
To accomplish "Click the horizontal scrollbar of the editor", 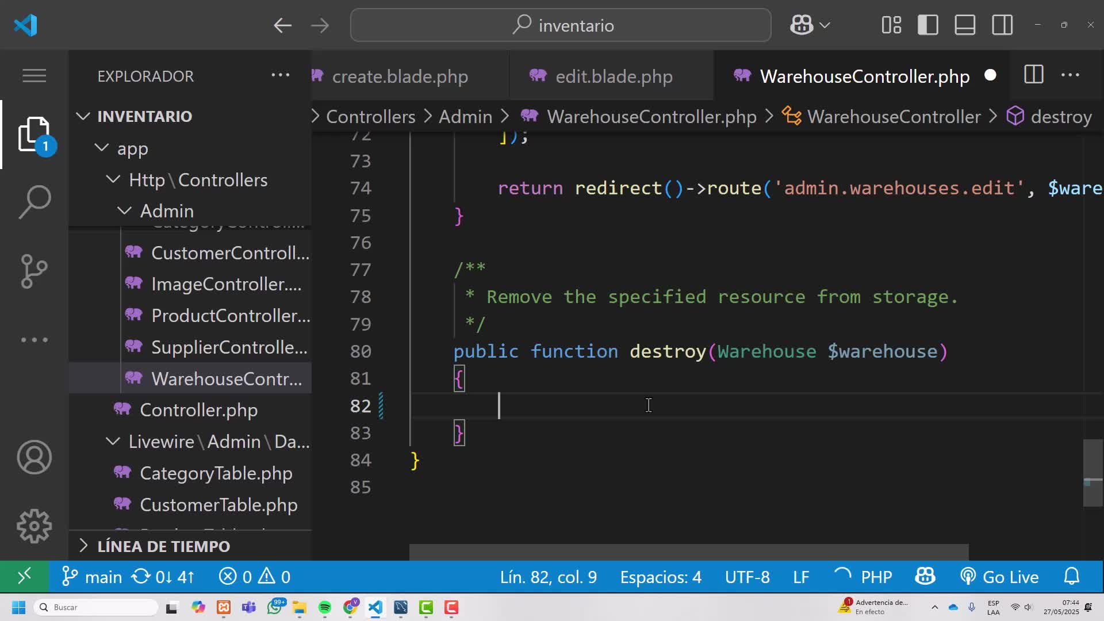I will [x=689, y=552].
